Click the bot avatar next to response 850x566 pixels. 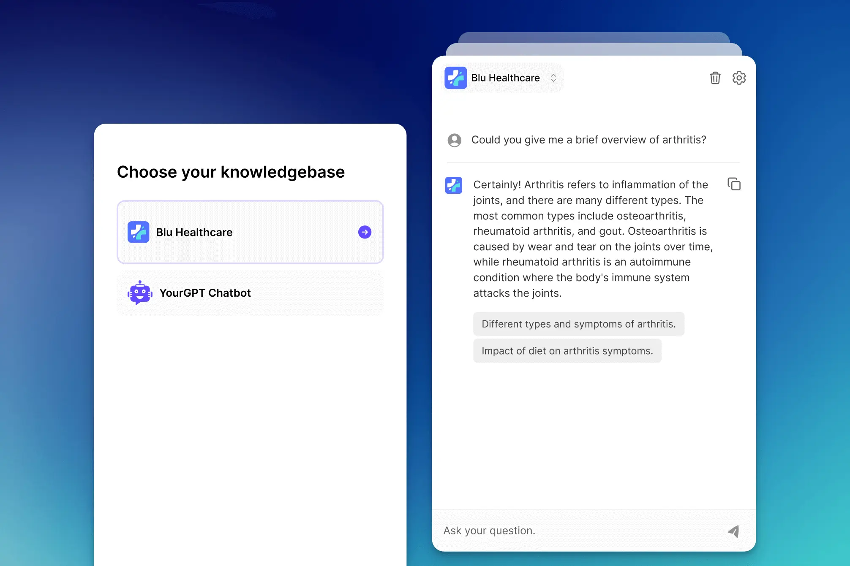tap(454, 185)
